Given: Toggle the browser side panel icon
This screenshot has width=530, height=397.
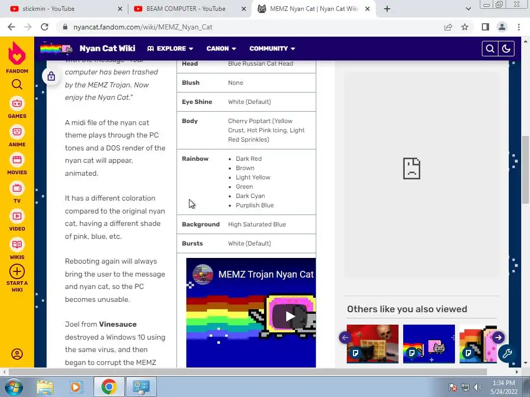Looking at the screenshot, I should pyautogui.click(x=485, y=27).
